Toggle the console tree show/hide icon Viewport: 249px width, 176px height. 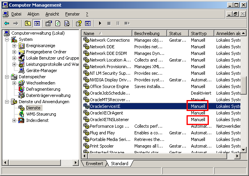point(37,23)
